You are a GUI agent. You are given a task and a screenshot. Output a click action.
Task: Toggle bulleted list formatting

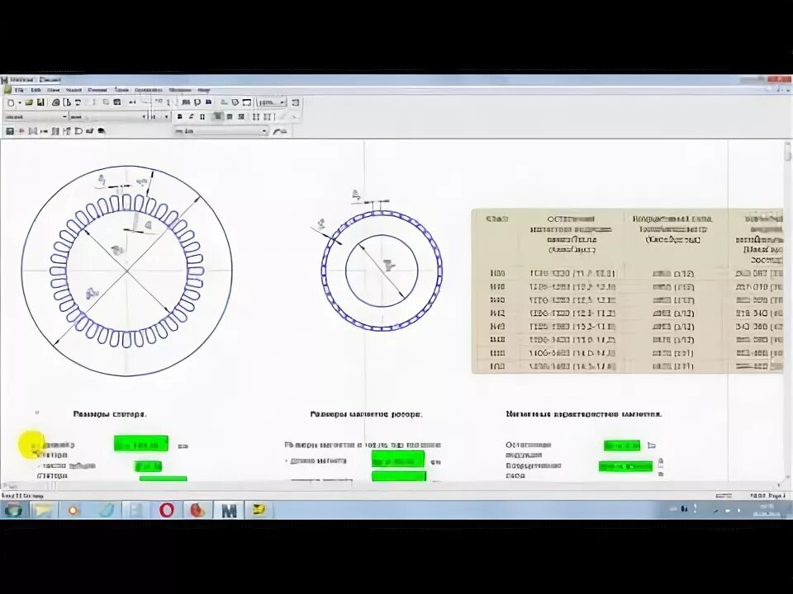256,117
